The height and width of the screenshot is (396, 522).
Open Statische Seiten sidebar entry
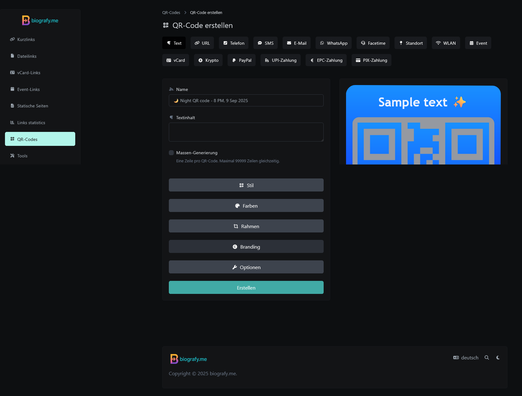pos(40,106)
